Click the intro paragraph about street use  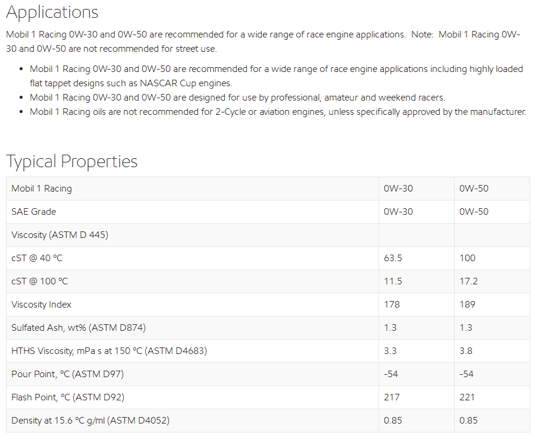click(263, 42)
